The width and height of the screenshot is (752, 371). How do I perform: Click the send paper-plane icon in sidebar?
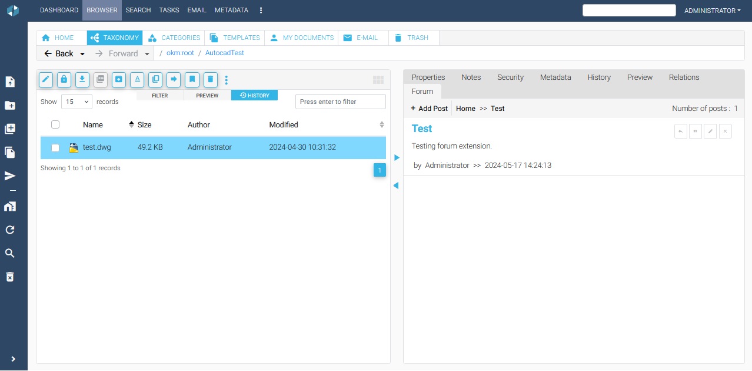(x=10, y=176)
